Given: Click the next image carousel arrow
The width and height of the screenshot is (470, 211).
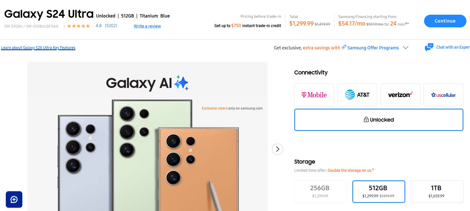Looking at the screenshot, I should click(278, 149).
